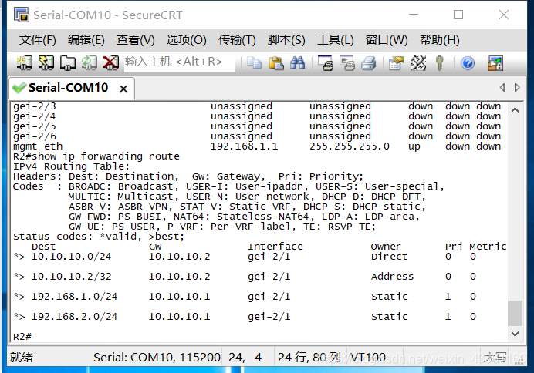
Task: Click the route destination 192.168.1.0/24
Action: pos(74,297)
